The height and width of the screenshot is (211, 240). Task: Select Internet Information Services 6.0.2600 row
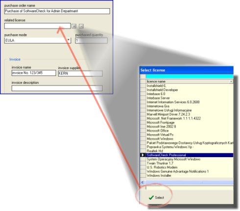[190, 102]
